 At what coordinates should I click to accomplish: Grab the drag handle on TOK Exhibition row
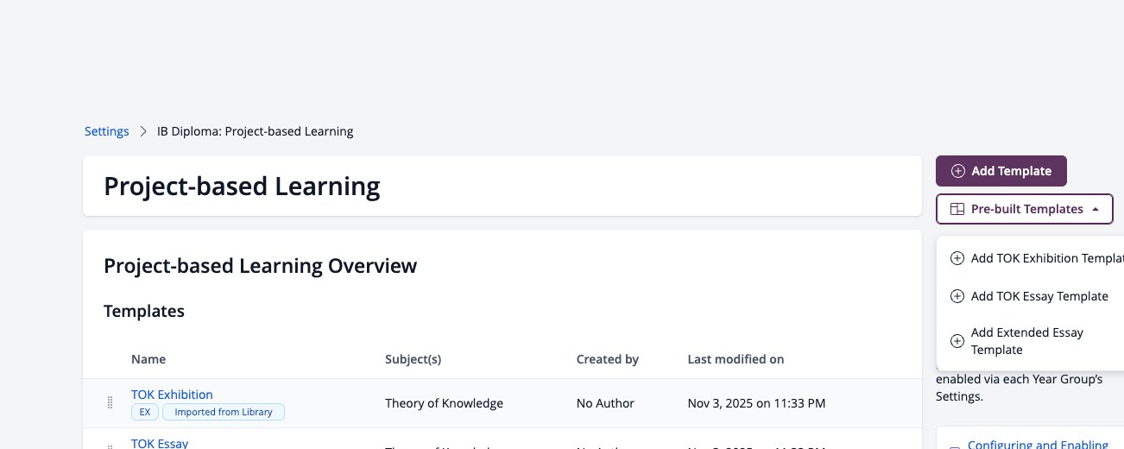110,402
